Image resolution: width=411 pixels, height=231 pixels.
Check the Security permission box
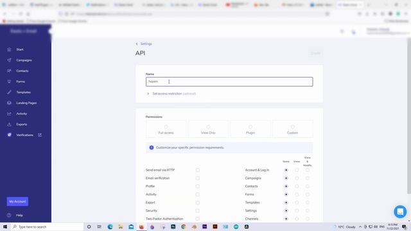[x=197, y=210]
